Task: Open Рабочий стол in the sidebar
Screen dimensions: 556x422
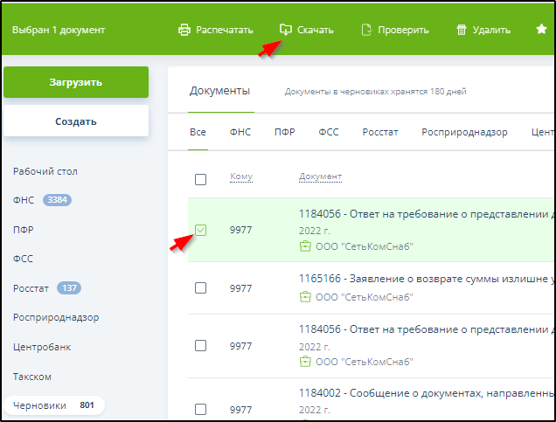Action: pos(52,171)
